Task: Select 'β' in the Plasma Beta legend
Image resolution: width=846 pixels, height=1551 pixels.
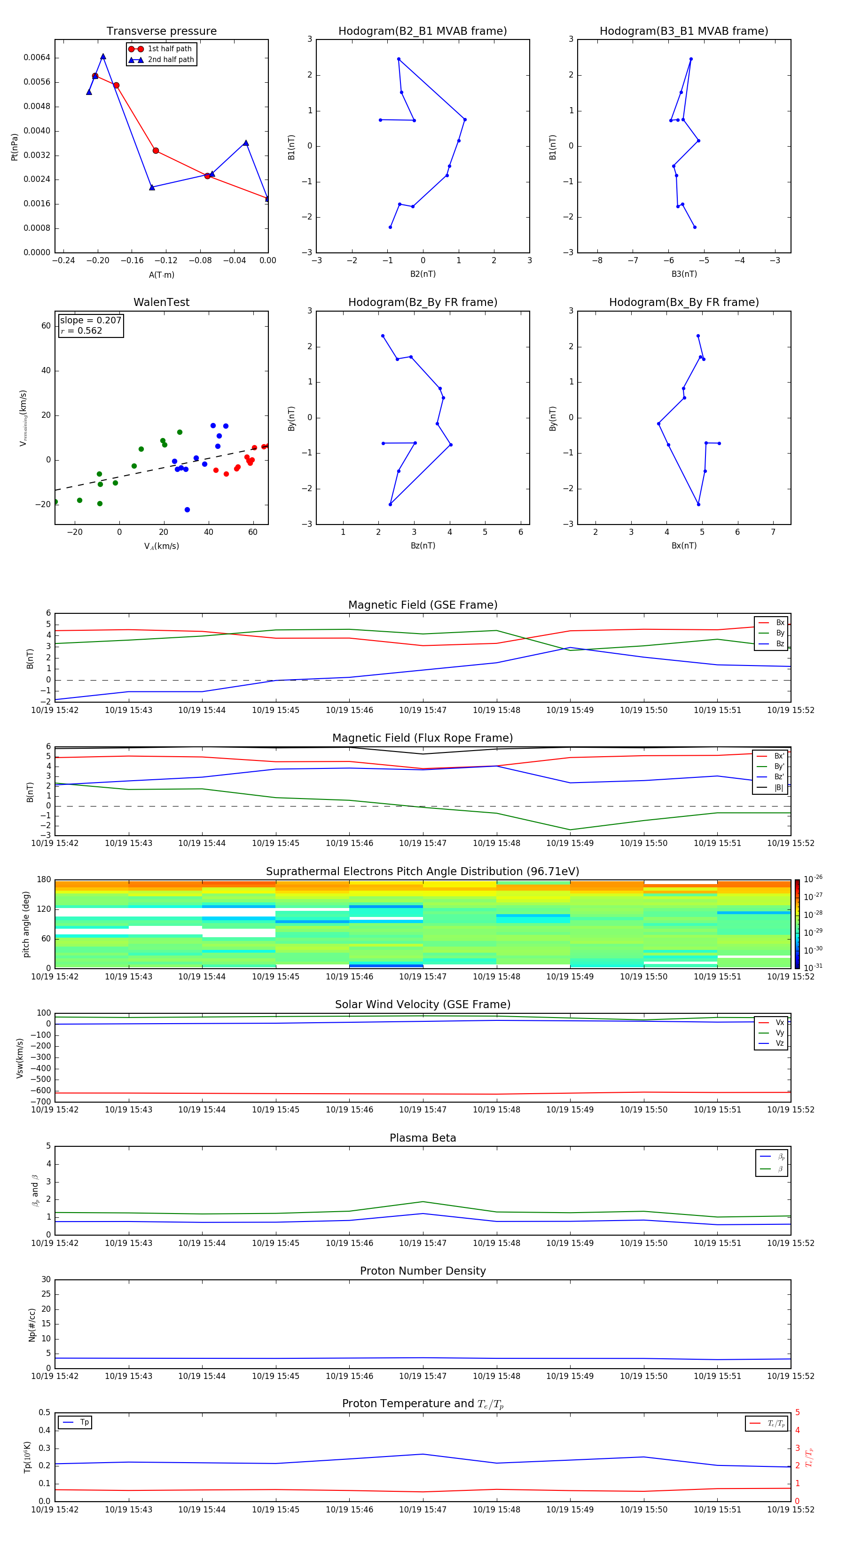Action: click(x=772, y=1169)
